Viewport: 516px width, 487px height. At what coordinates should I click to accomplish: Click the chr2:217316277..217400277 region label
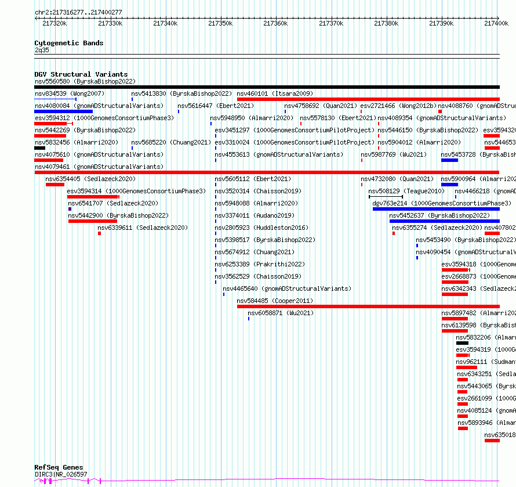(x=78, y=12)
